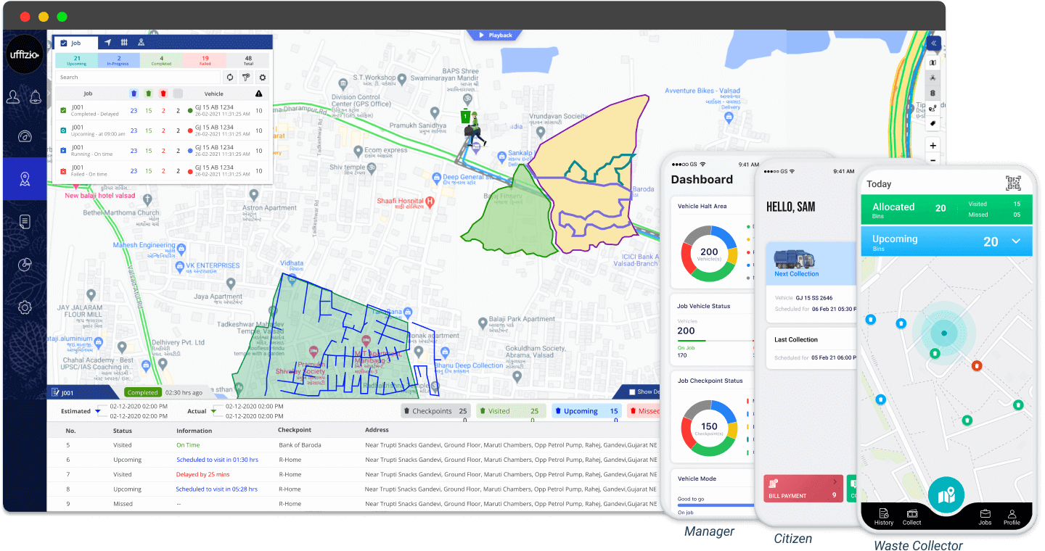
Task: Open the user profile icon in sidebar
Action: tap(13, 97)
